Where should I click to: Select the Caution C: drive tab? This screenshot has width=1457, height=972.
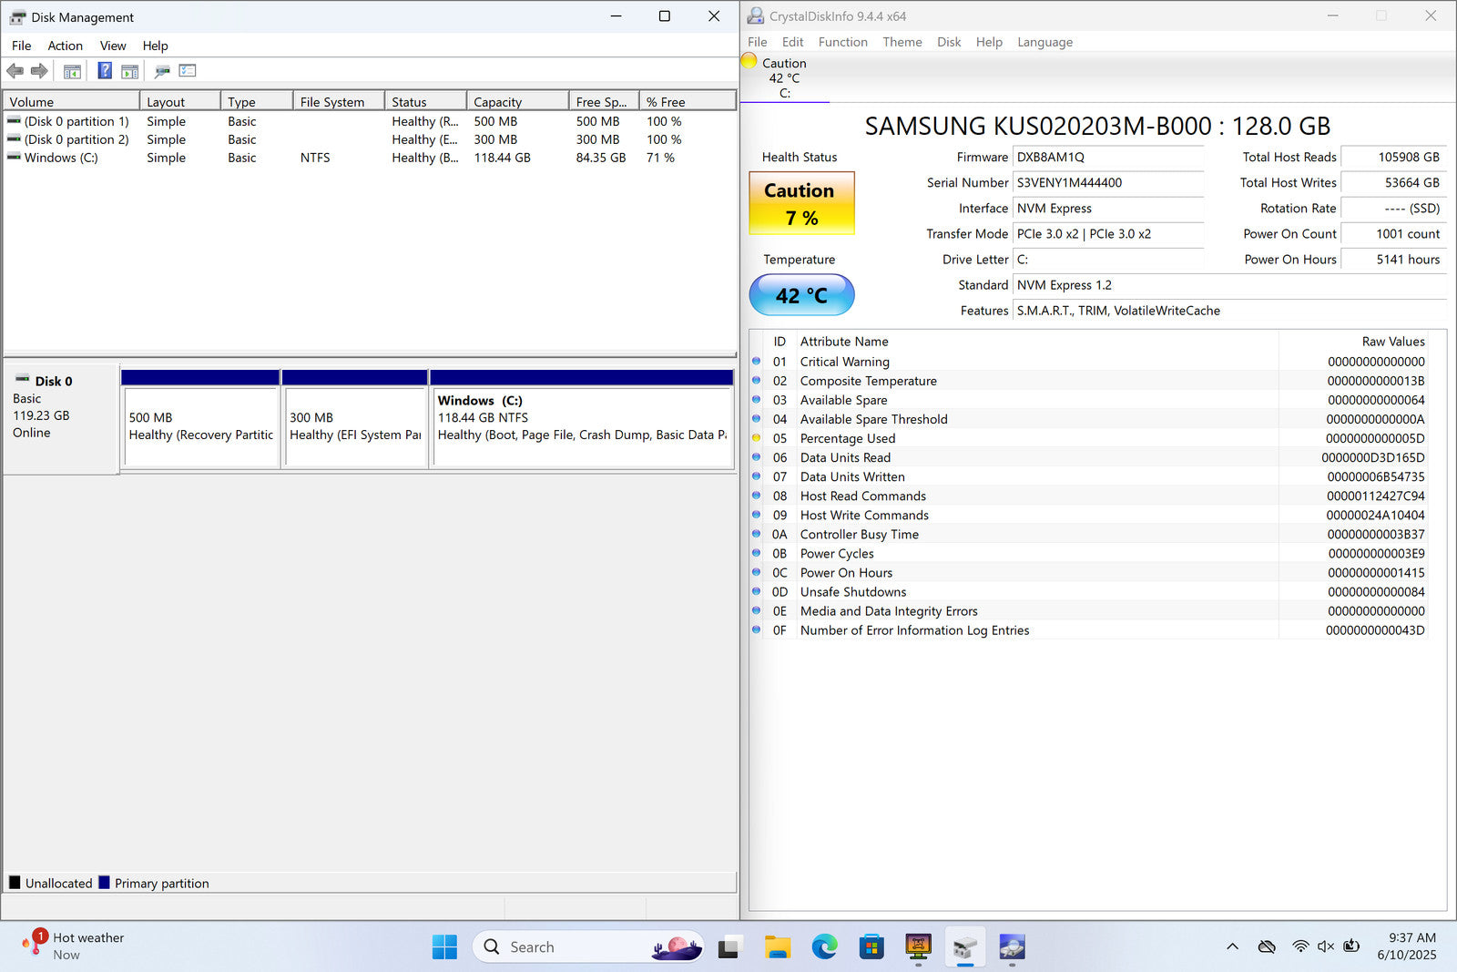point(784,77)
